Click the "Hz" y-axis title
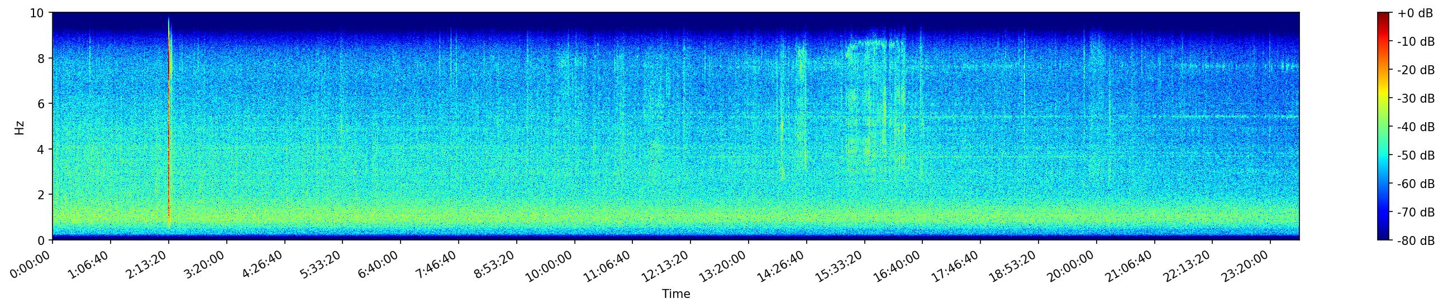The width and height of the screenshot is (1443, 308). pyautogui.click(x=20, y=127)
